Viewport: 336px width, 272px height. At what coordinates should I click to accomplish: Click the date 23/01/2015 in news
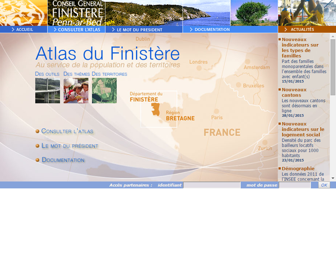pyautogui.click(x=293, y=160)
